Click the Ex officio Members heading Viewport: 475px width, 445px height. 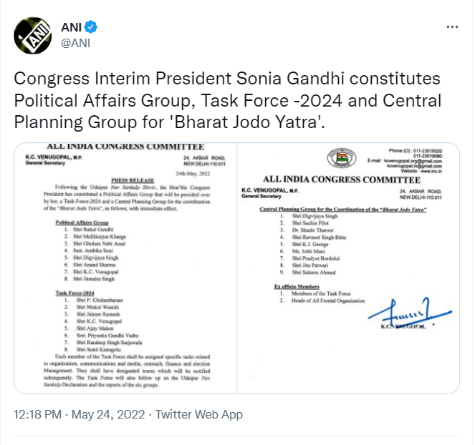pyautogui.click(x=297, y=286)
